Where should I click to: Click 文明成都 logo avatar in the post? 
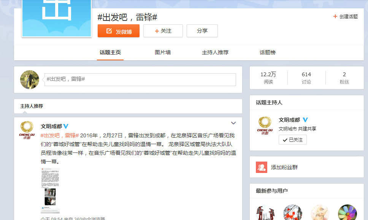[x=27, y=130]
